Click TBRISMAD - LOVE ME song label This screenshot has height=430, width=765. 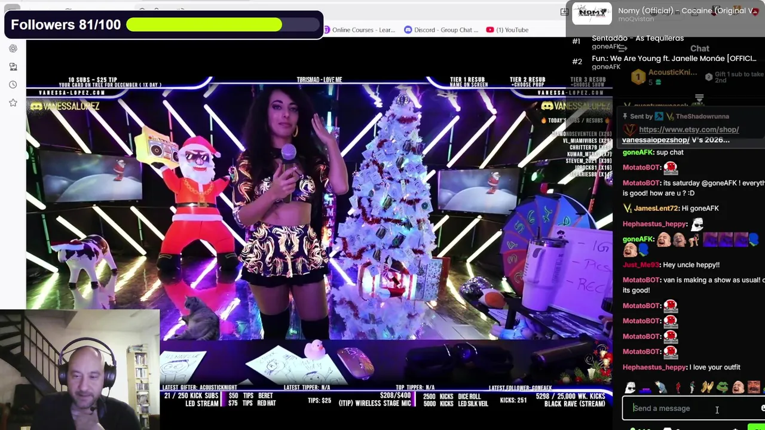[319, 80]
